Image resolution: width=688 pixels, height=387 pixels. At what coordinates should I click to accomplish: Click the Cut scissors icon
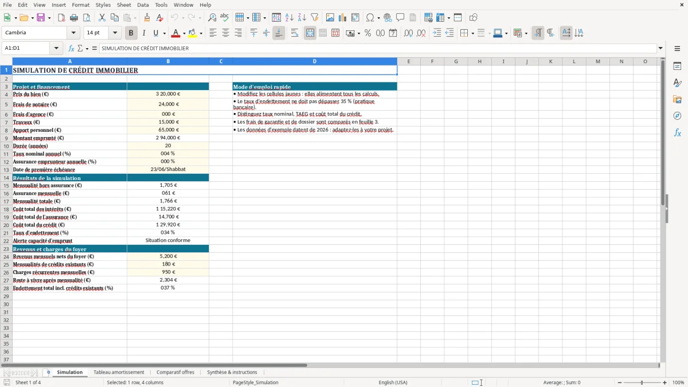[101, 18]
